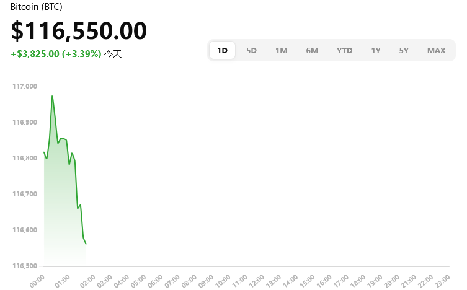Viewport: 467px width, 290px height.
Task: Click the 117,000 y-axis label
Action: (x=25, y=87)
